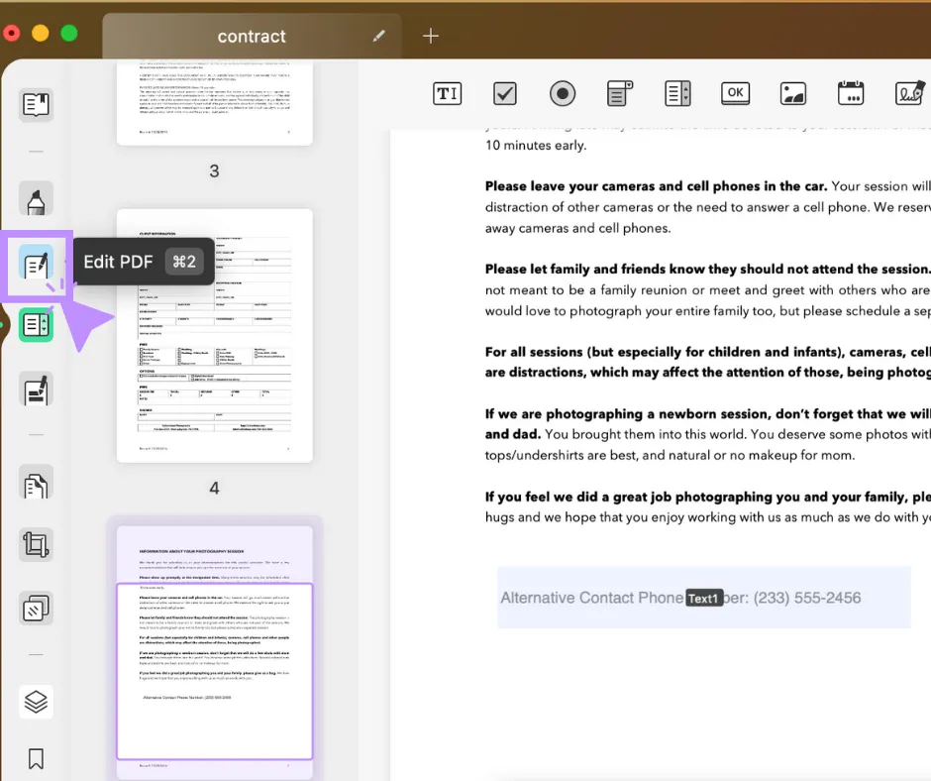Add a Date Field to the document
This screenshot has height=781, width=931.
pos(850,93)
